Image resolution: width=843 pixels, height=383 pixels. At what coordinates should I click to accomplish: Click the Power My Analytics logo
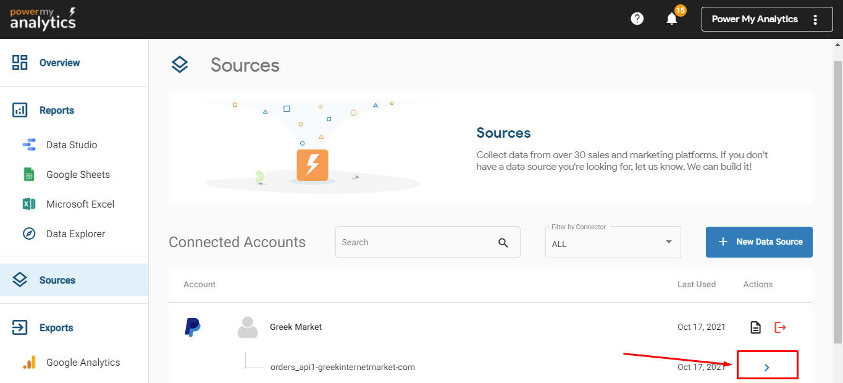[x=43, y=19]
